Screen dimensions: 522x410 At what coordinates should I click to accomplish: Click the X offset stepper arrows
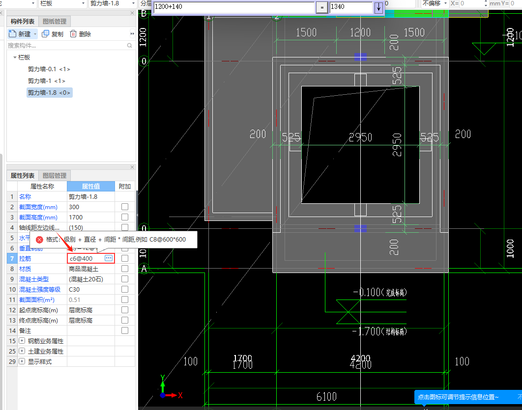[485, 3]
